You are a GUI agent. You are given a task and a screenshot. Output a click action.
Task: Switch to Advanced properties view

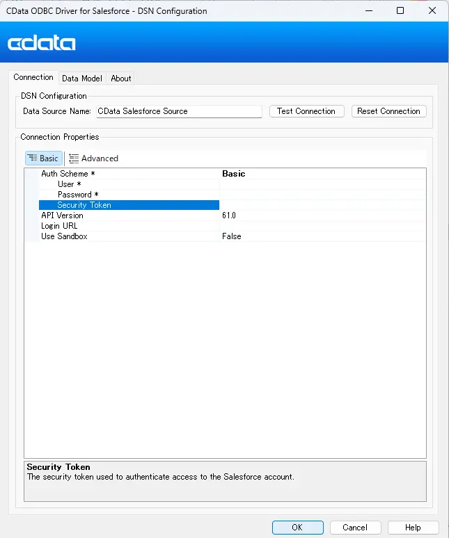93,158
